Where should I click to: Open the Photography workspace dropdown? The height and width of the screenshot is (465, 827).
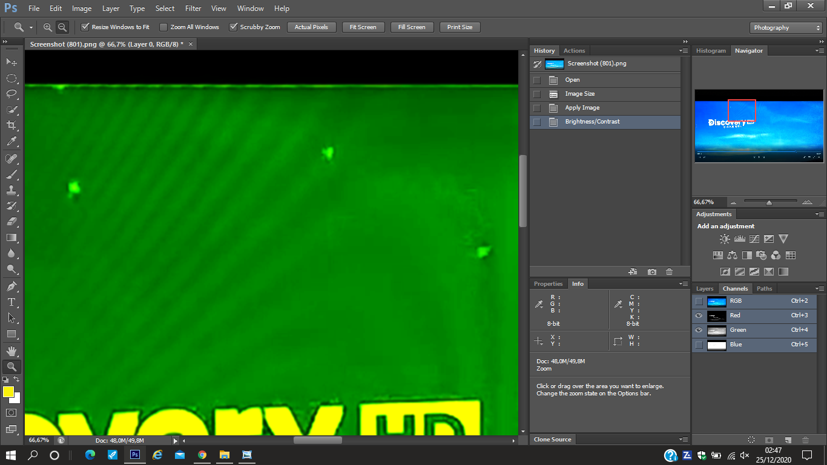[786, 28]
